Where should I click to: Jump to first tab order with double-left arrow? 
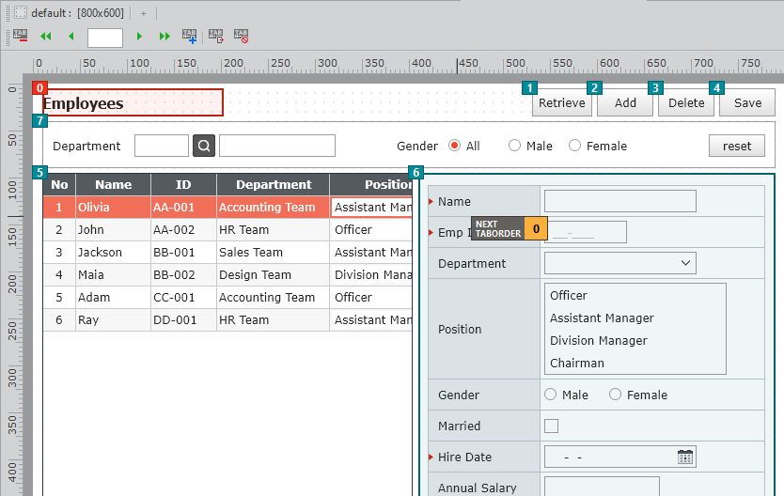(45, 37)
